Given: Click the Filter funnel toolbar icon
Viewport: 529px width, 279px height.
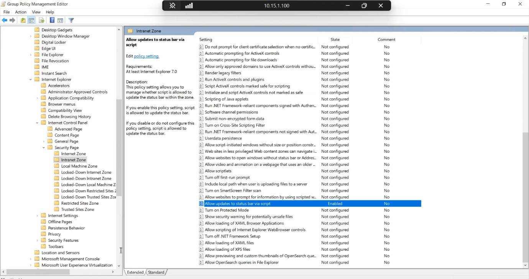Looking at the screenshot, I should [x=71, y=20].
